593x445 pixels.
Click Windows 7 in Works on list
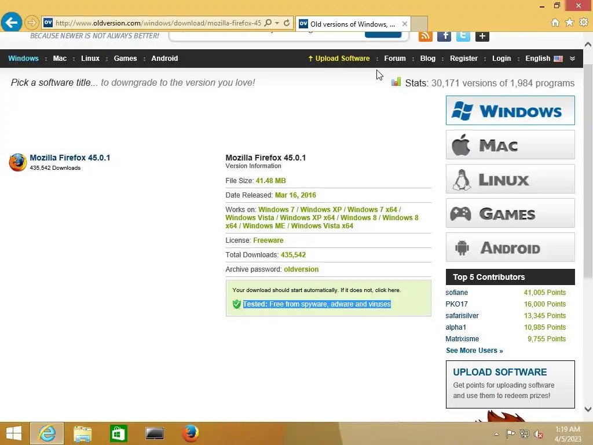[276, 210]
